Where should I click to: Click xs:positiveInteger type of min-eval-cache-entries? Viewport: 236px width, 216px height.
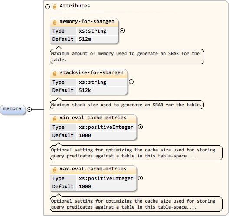[106, 128]
